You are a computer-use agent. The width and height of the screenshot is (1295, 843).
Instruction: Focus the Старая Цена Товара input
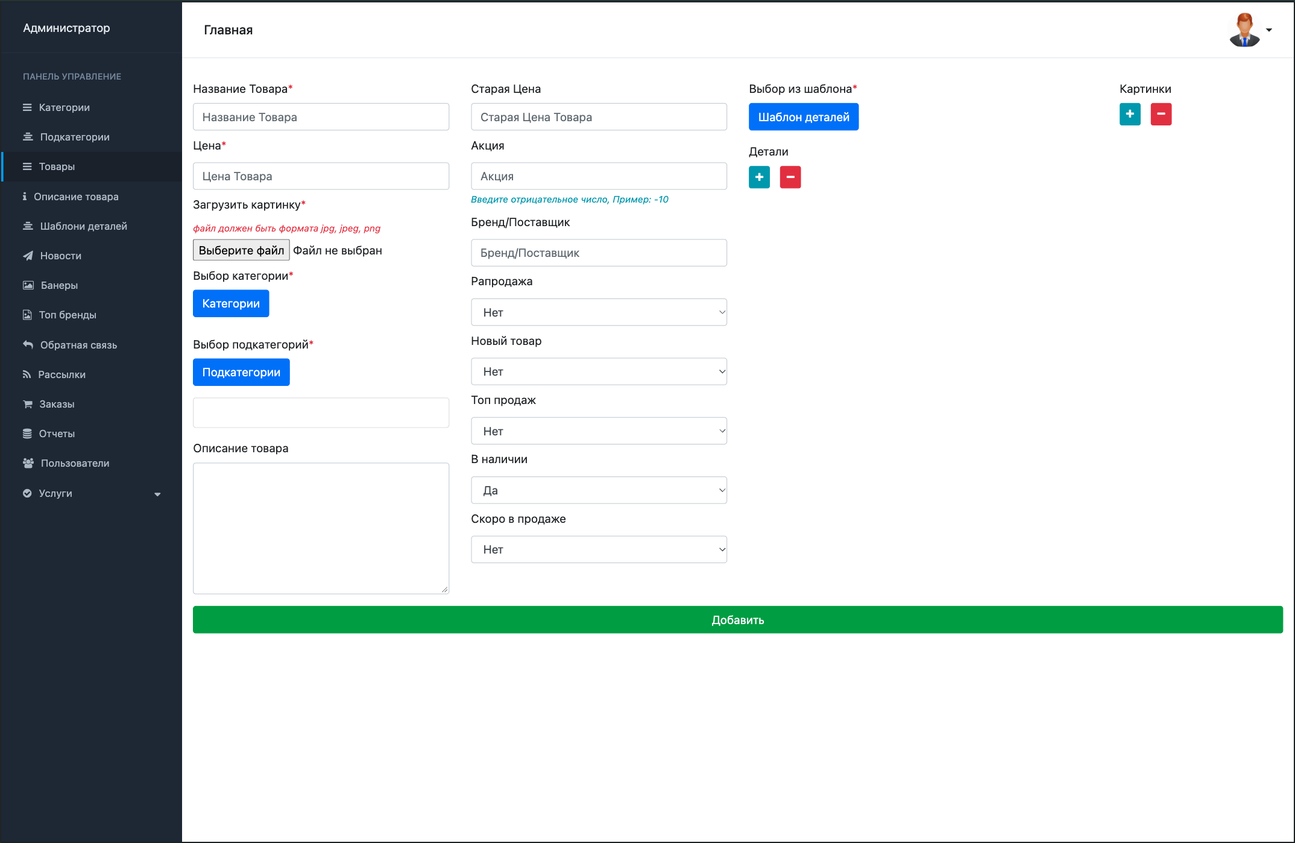click(599, 117)
